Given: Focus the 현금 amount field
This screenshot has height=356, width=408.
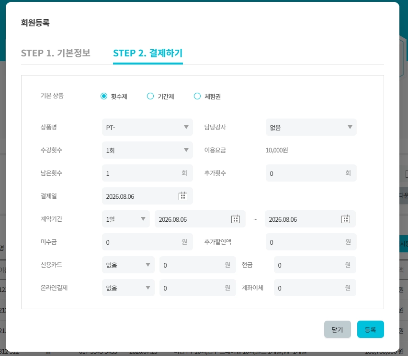Looking at the screenshot, I should (x=315, y=265).
